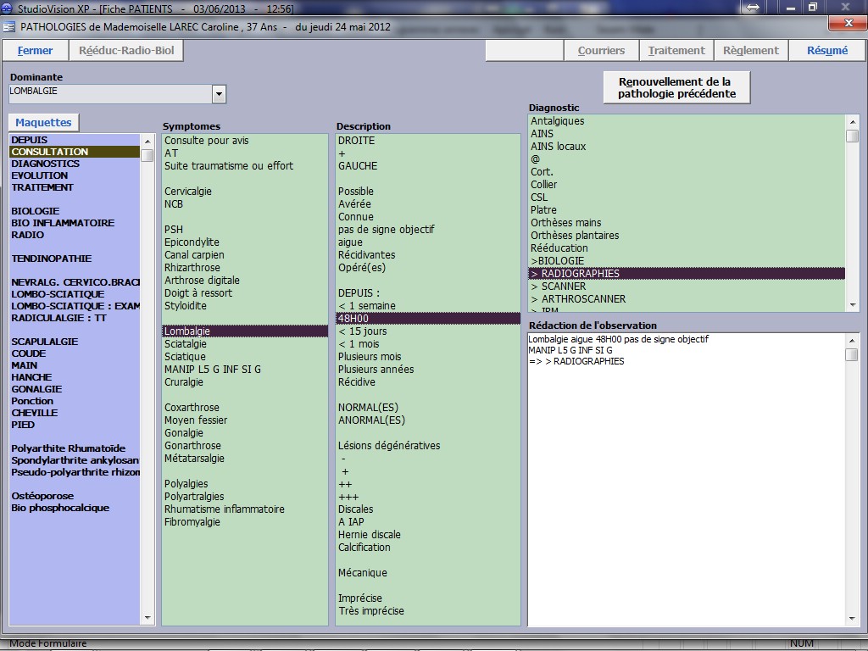Open the Dominante LOMBALGIE dropdown arrow

(x=219, y=93)
